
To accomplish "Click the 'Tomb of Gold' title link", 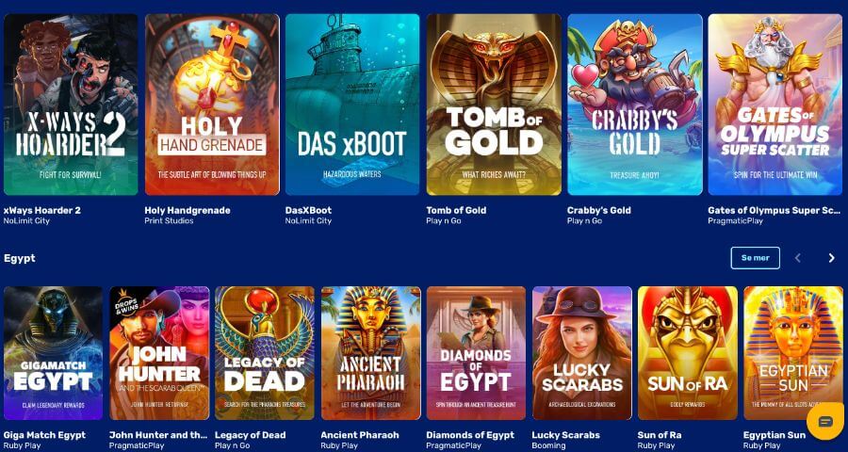I will click(456, 210).
